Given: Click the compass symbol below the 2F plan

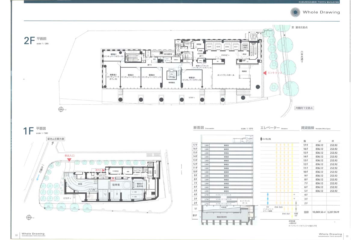Looking at the screenshot, I should (61, 109).
